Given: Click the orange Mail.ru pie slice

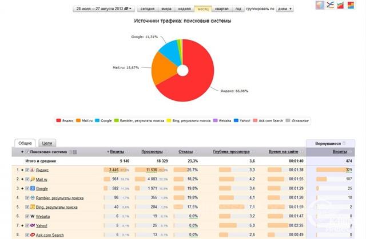Looking at the screenshot, I should click(164, 70).
